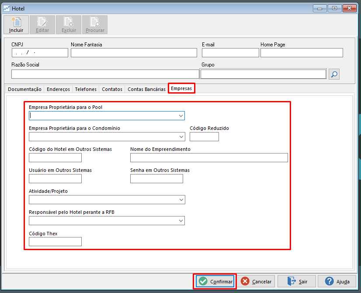Image resolution: width=361 pixels, height=293 pixels.
Task: Select the Empresas tab
Action: 181,88
